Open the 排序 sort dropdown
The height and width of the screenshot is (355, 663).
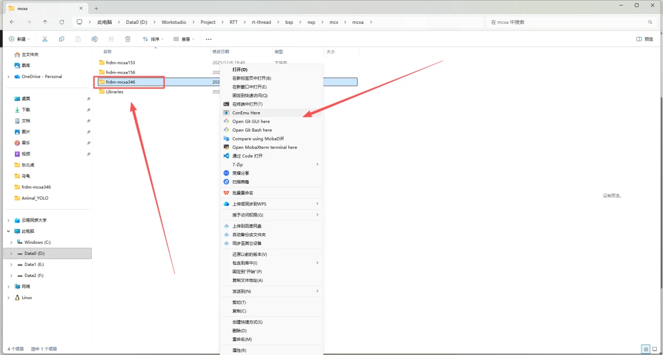pos(153,39)
